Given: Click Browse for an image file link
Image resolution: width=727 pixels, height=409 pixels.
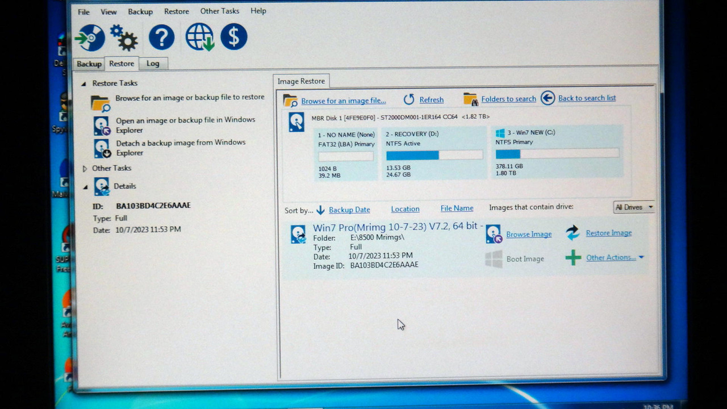Looking at the screenshot, I should 344,101.
